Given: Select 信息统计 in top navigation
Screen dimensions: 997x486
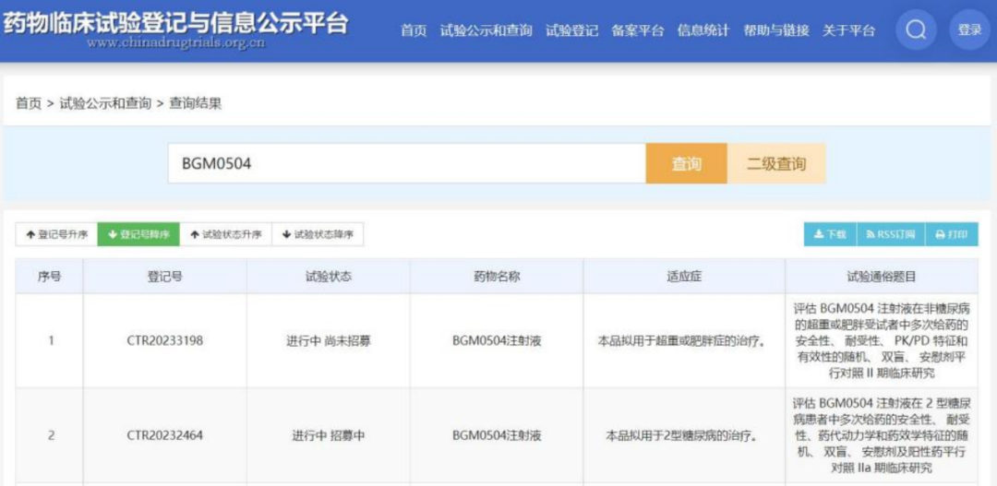Looking at the screenshot, I should pyautogui.click(x=703, y=30).
